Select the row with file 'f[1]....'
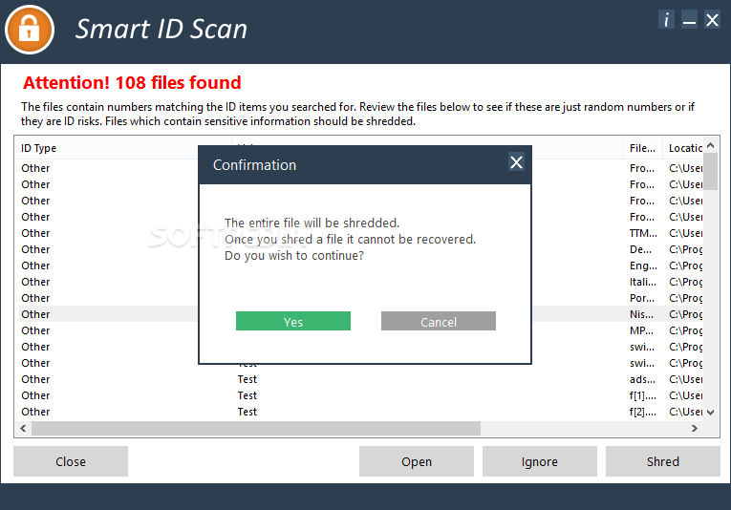 coord(361,396)
